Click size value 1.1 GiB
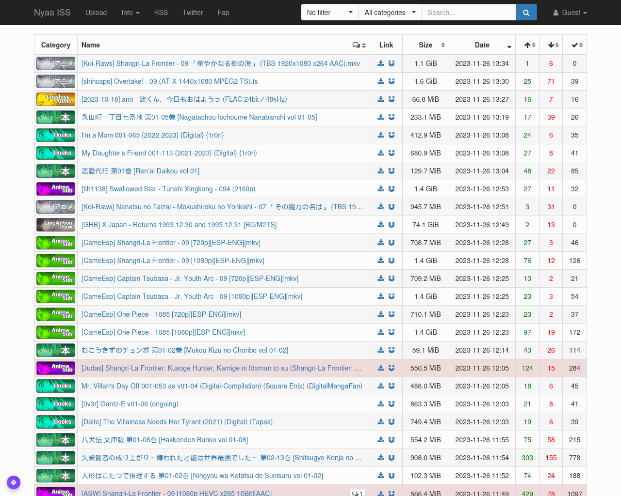 (425, 63)
